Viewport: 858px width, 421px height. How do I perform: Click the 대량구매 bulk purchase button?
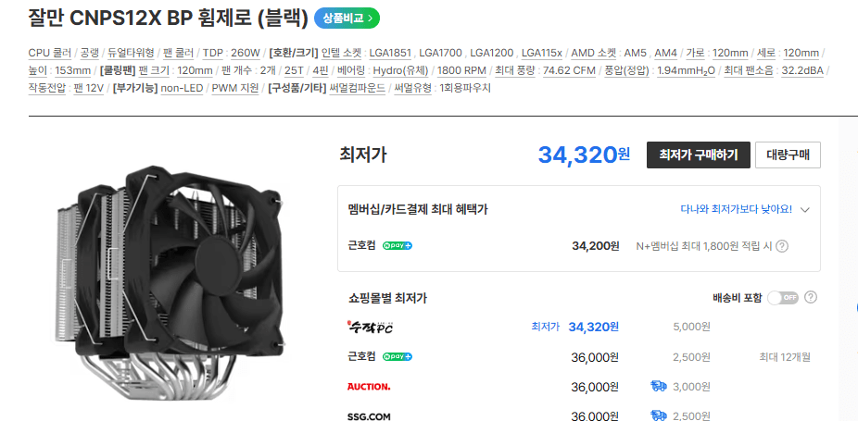tap(788, 155)
